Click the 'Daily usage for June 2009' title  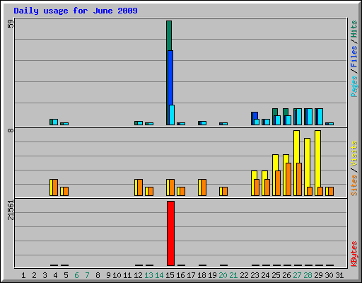coord(76,11)
